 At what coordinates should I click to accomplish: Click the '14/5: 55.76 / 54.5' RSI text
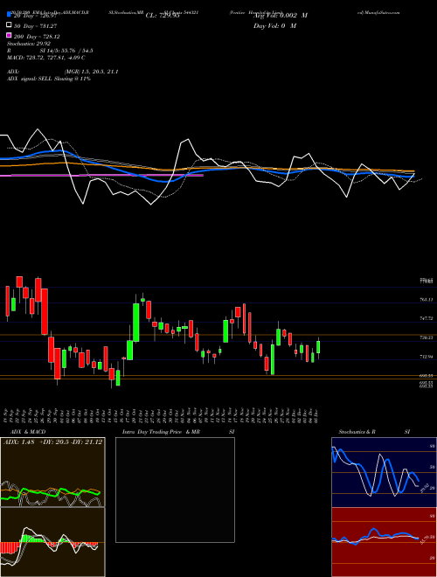[68, 51]
